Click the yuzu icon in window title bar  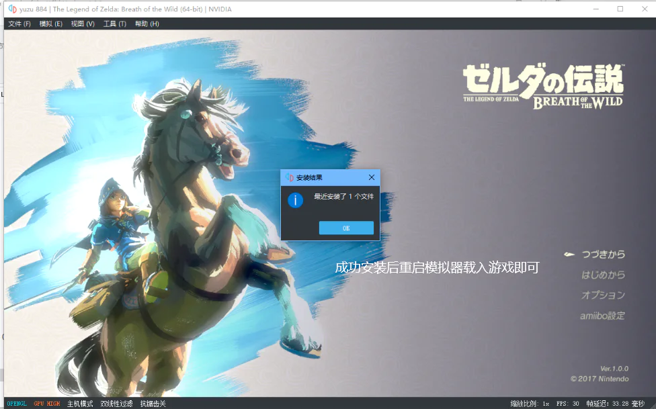coord(13,9)
